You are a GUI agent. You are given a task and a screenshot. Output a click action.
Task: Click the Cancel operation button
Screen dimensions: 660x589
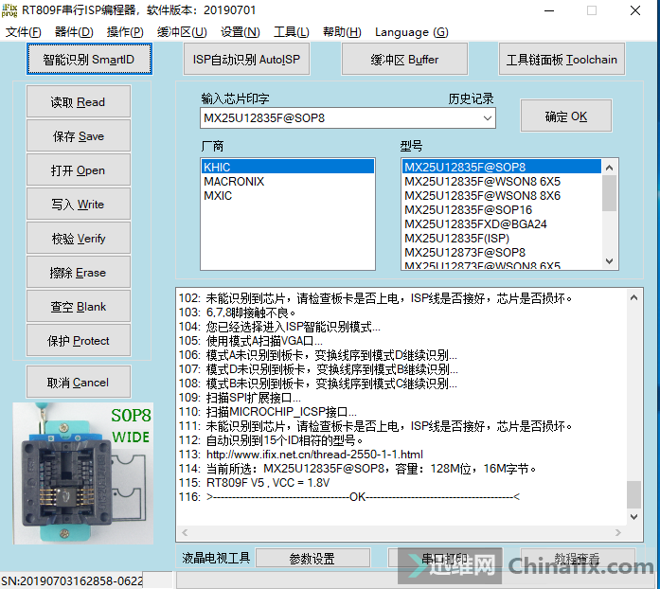point(79,383)
